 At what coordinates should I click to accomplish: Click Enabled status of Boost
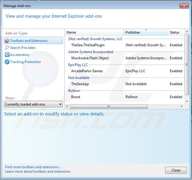176,97
